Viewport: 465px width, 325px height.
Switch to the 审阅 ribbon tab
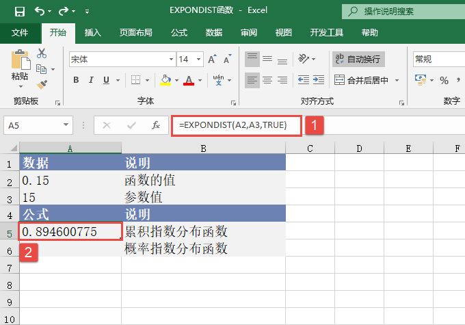click(x=249, y=32)
